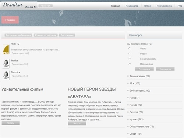Switch to the 'Лучшие по рейтингу' tab
Viewport: 184px width, 138px height.
point(46,35)
